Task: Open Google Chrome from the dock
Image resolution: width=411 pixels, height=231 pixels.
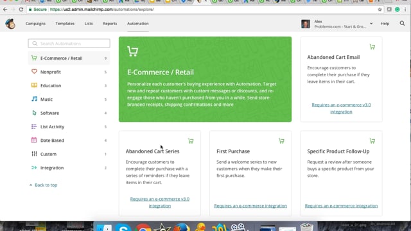Action: click(x=143, y=227)
